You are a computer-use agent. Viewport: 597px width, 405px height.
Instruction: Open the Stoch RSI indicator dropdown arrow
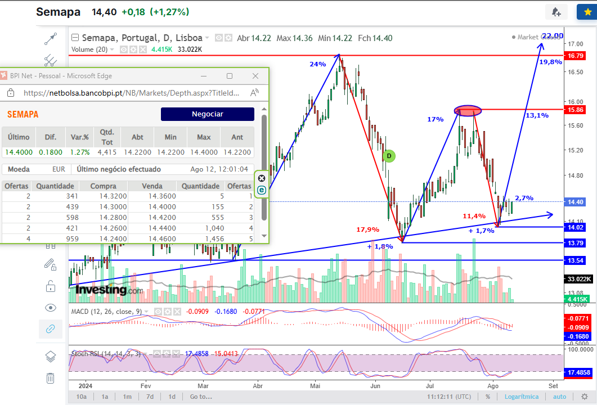coord(146,354)
